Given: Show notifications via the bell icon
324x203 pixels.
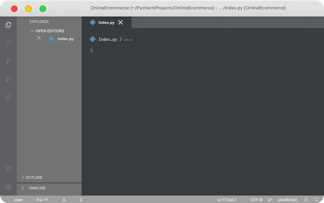Looking at the screenshot, I should pos(317,200).
